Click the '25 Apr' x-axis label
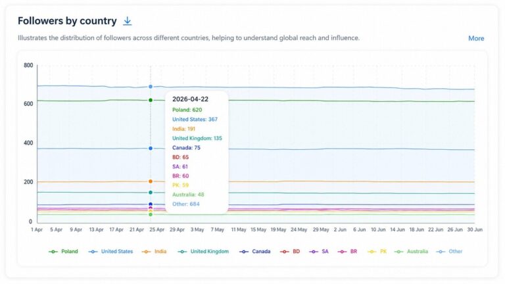This screenshot has height=284, width=505. [x=157, y=229]
